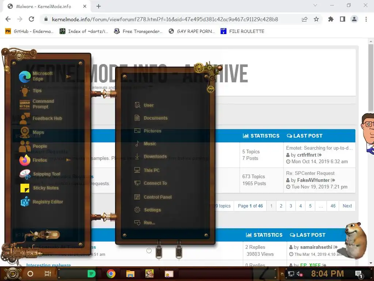Open last post author crtfrffnrt
This screenshot has width=374, height=281.
point(307,155)
